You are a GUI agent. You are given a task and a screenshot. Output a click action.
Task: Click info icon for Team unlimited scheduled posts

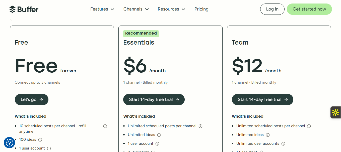click(309, 126)
